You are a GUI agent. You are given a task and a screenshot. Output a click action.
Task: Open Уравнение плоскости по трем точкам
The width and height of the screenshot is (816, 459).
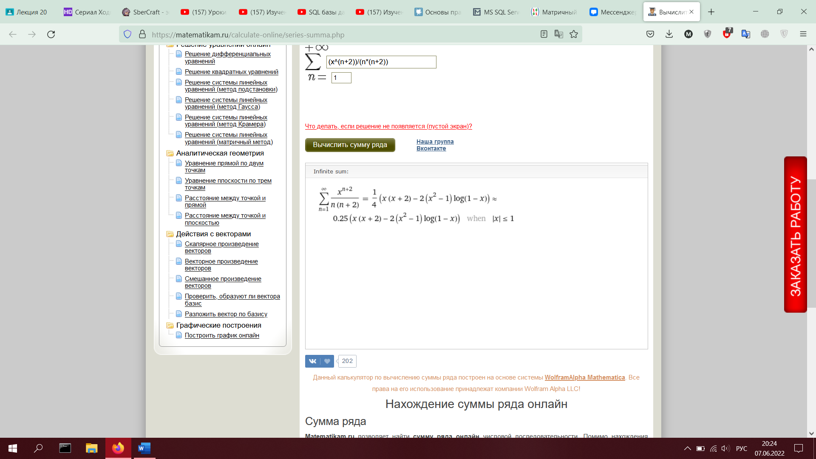coord(228,184)
